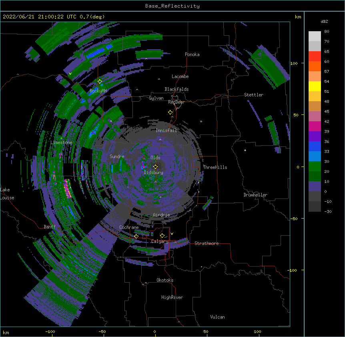Image resolution: width=345 pixels, height=337 pixels.
Task: Select the yellow 54–51 dBZ legend swatch
Action: [x=315, y=86]
